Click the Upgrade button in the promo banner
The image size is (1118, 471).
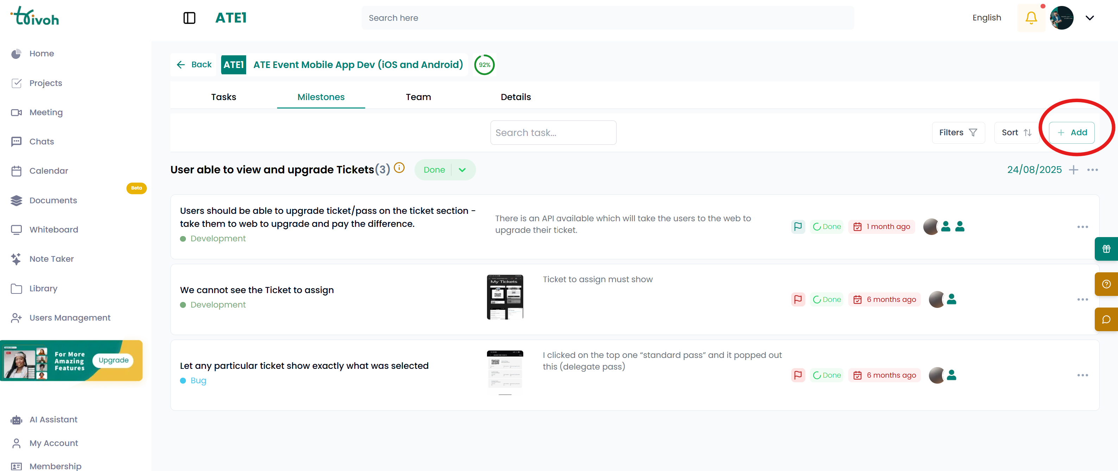coord(113,360)
